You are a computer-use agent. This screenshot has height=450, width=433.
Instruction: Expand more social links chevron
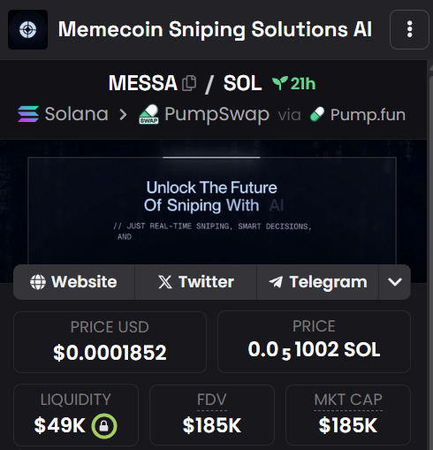click(x=395, y=282)
